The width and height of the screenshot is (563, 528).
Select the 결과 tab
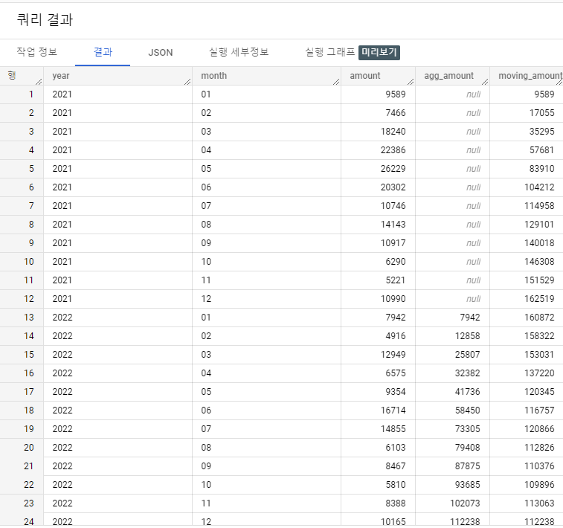(x=103, y=52)
